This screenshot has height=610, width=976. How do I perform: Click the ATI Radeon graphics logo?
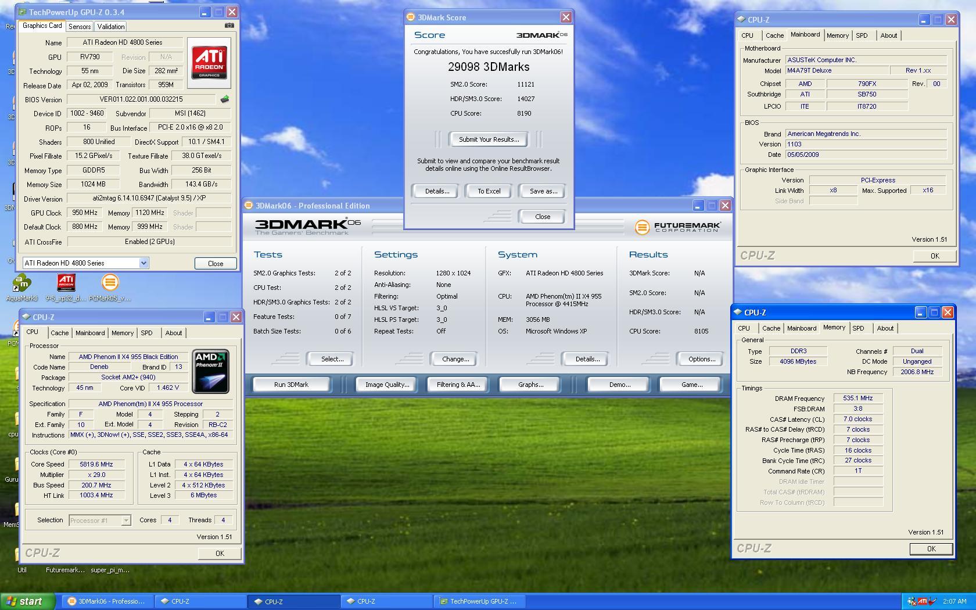pos(209,63)
